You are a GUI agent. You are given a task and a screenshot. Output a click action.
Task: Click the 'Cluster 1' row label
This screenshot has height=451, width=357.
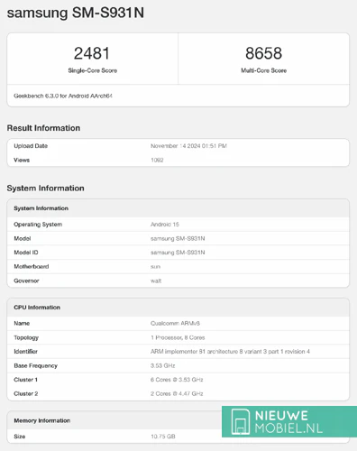tap(25, 380)
